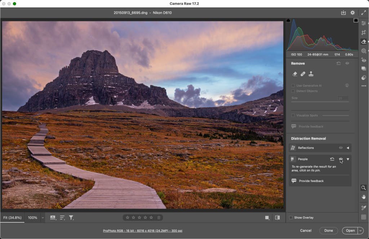Toggle People removal visibility eye
This screenshot has width=369, height=239.
(x=341, y=159)
